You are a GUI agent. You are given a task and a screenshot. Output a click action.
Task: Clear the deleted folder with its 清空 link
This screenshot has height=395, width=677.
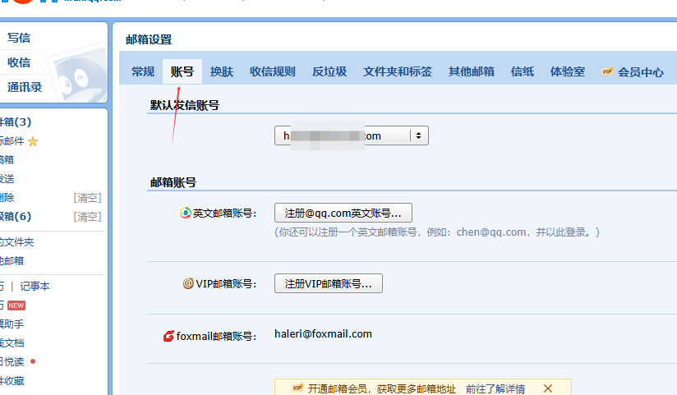point(87,198)
